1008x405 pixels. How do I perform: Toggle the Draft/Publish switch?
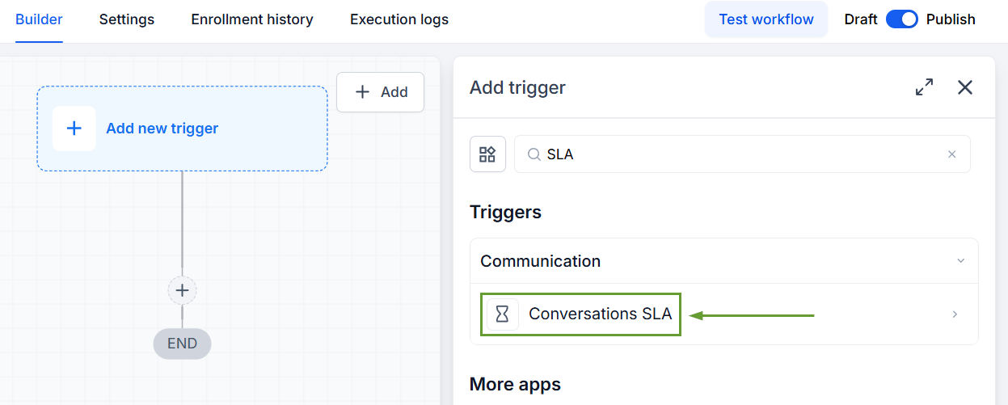[x=902, y=19]
